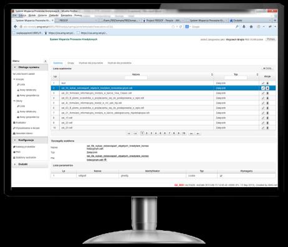Click the reload page icon in address bar
288x247 pixels.
pos(181,27)
